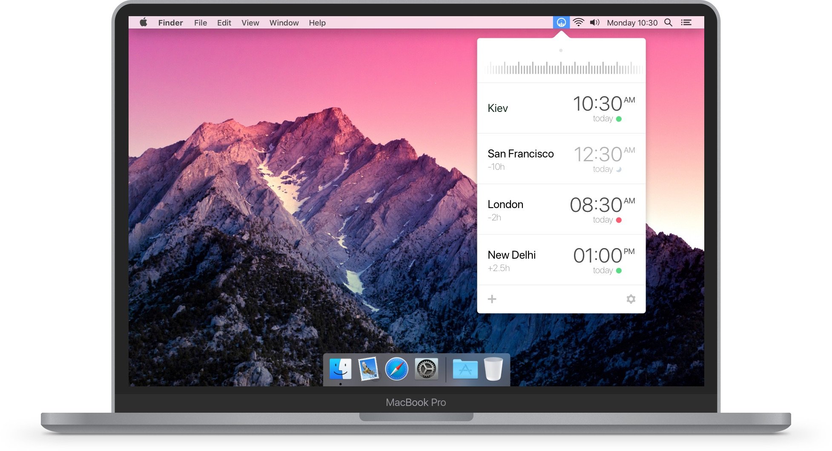The width and height of the screenshot is (832, 451).
Task: Add a new city with the plus button
Action: point(492,299)
